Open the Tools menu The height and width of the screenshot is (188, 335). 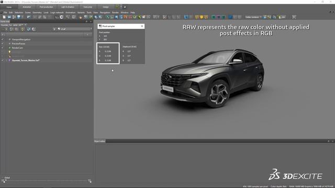click(x=89, y=13)
